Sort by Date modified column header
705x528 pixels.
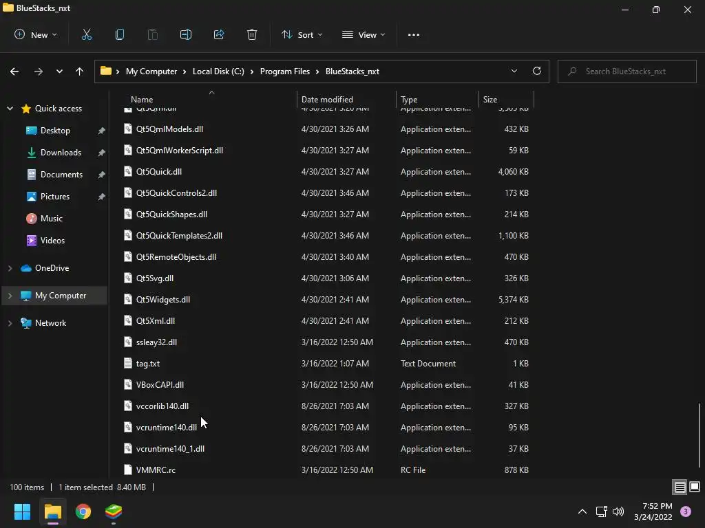pos(327,99)
